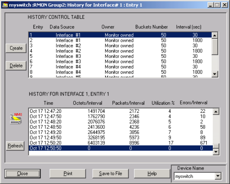Select entry 2 Interface #1 with 1800 interval

pyautogui.click(x=119, y=40)
